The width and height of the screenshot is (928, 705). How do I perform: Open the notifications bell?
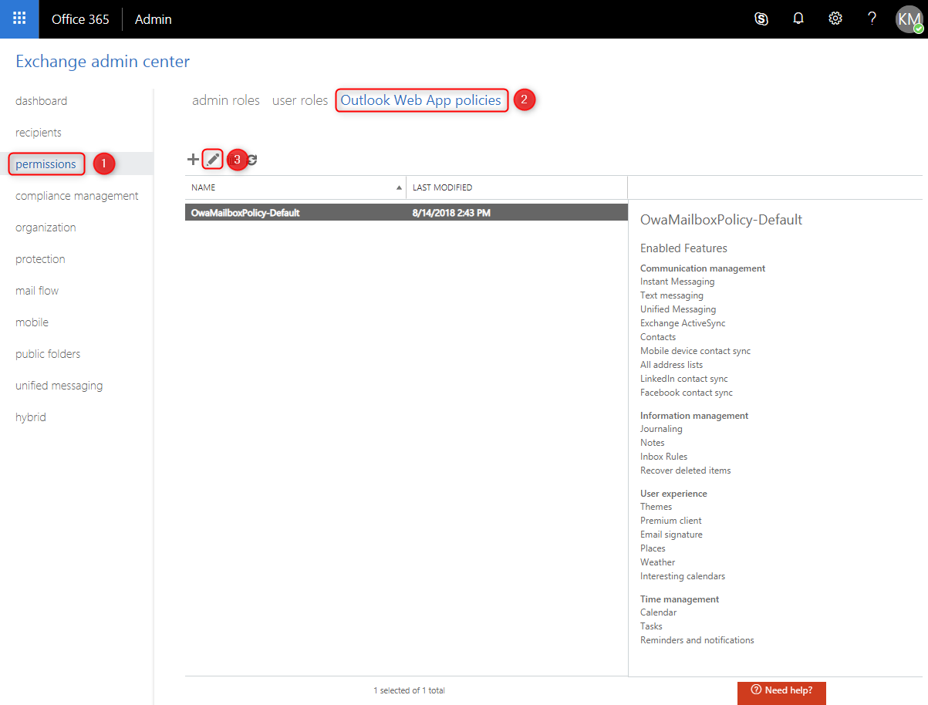[798, 19]
